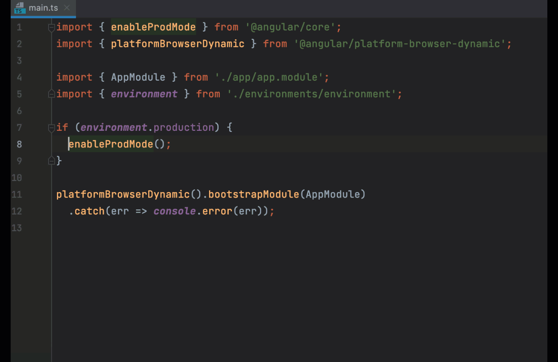Click the platformBrowserDynamic import name
Image resolution: width=558 pixels, height=362 pixels.
coord(177,43)
